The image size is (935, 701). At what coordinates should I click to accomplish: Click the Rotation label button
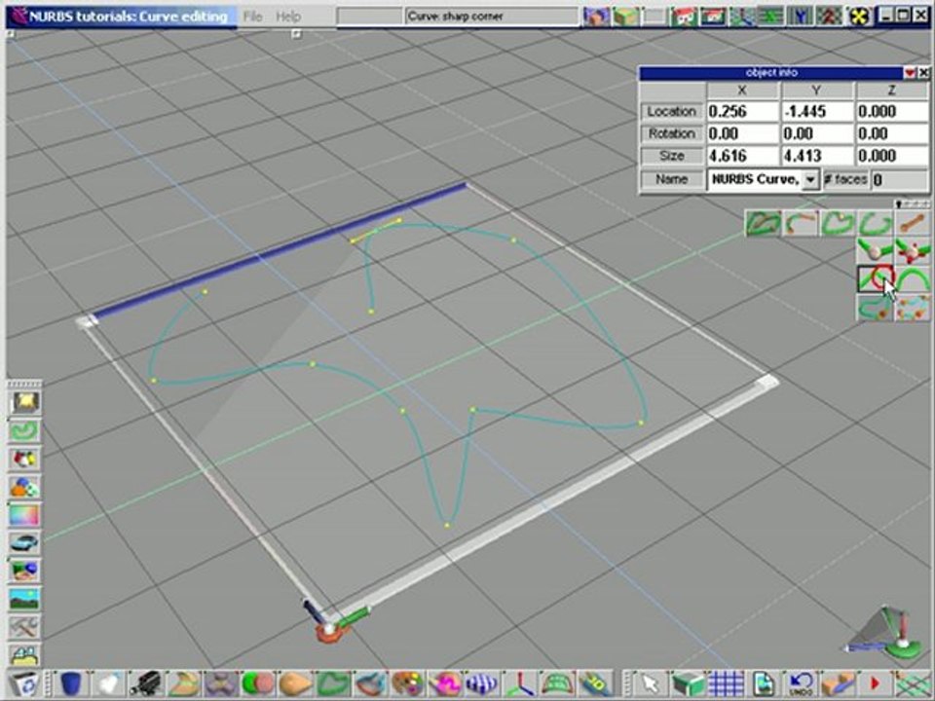point(672,133)
